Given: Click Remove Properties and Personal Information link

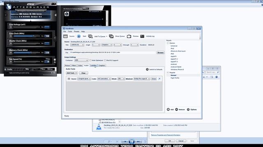Looking at the screenshot, I should click(166, 135).
